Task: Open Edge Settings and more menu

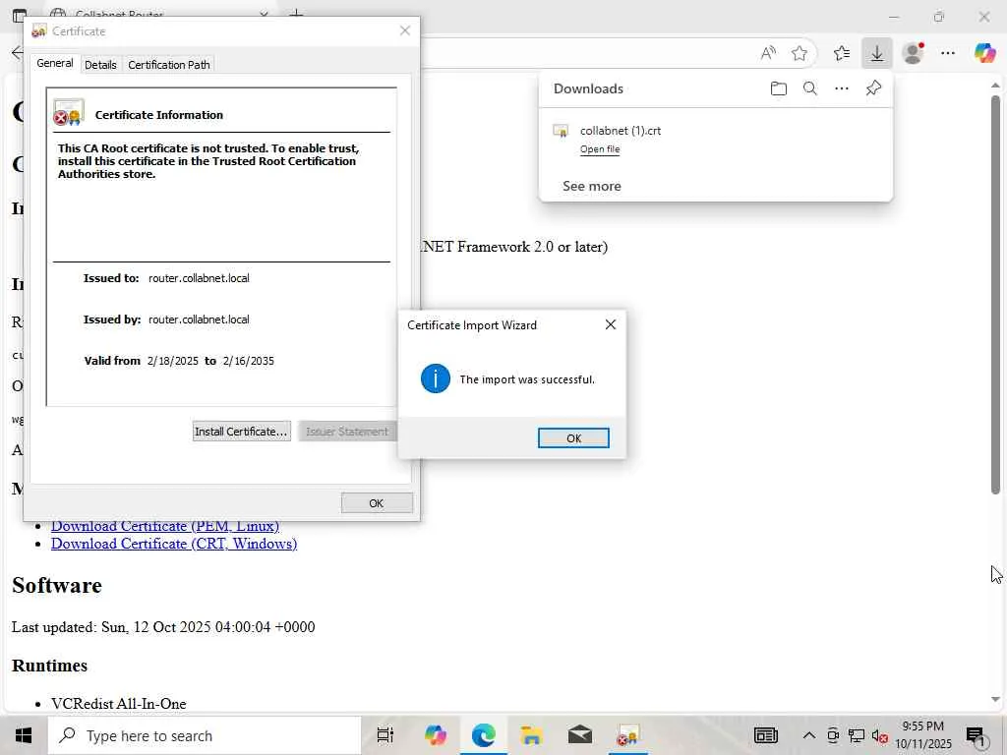Action: point(948,53)
